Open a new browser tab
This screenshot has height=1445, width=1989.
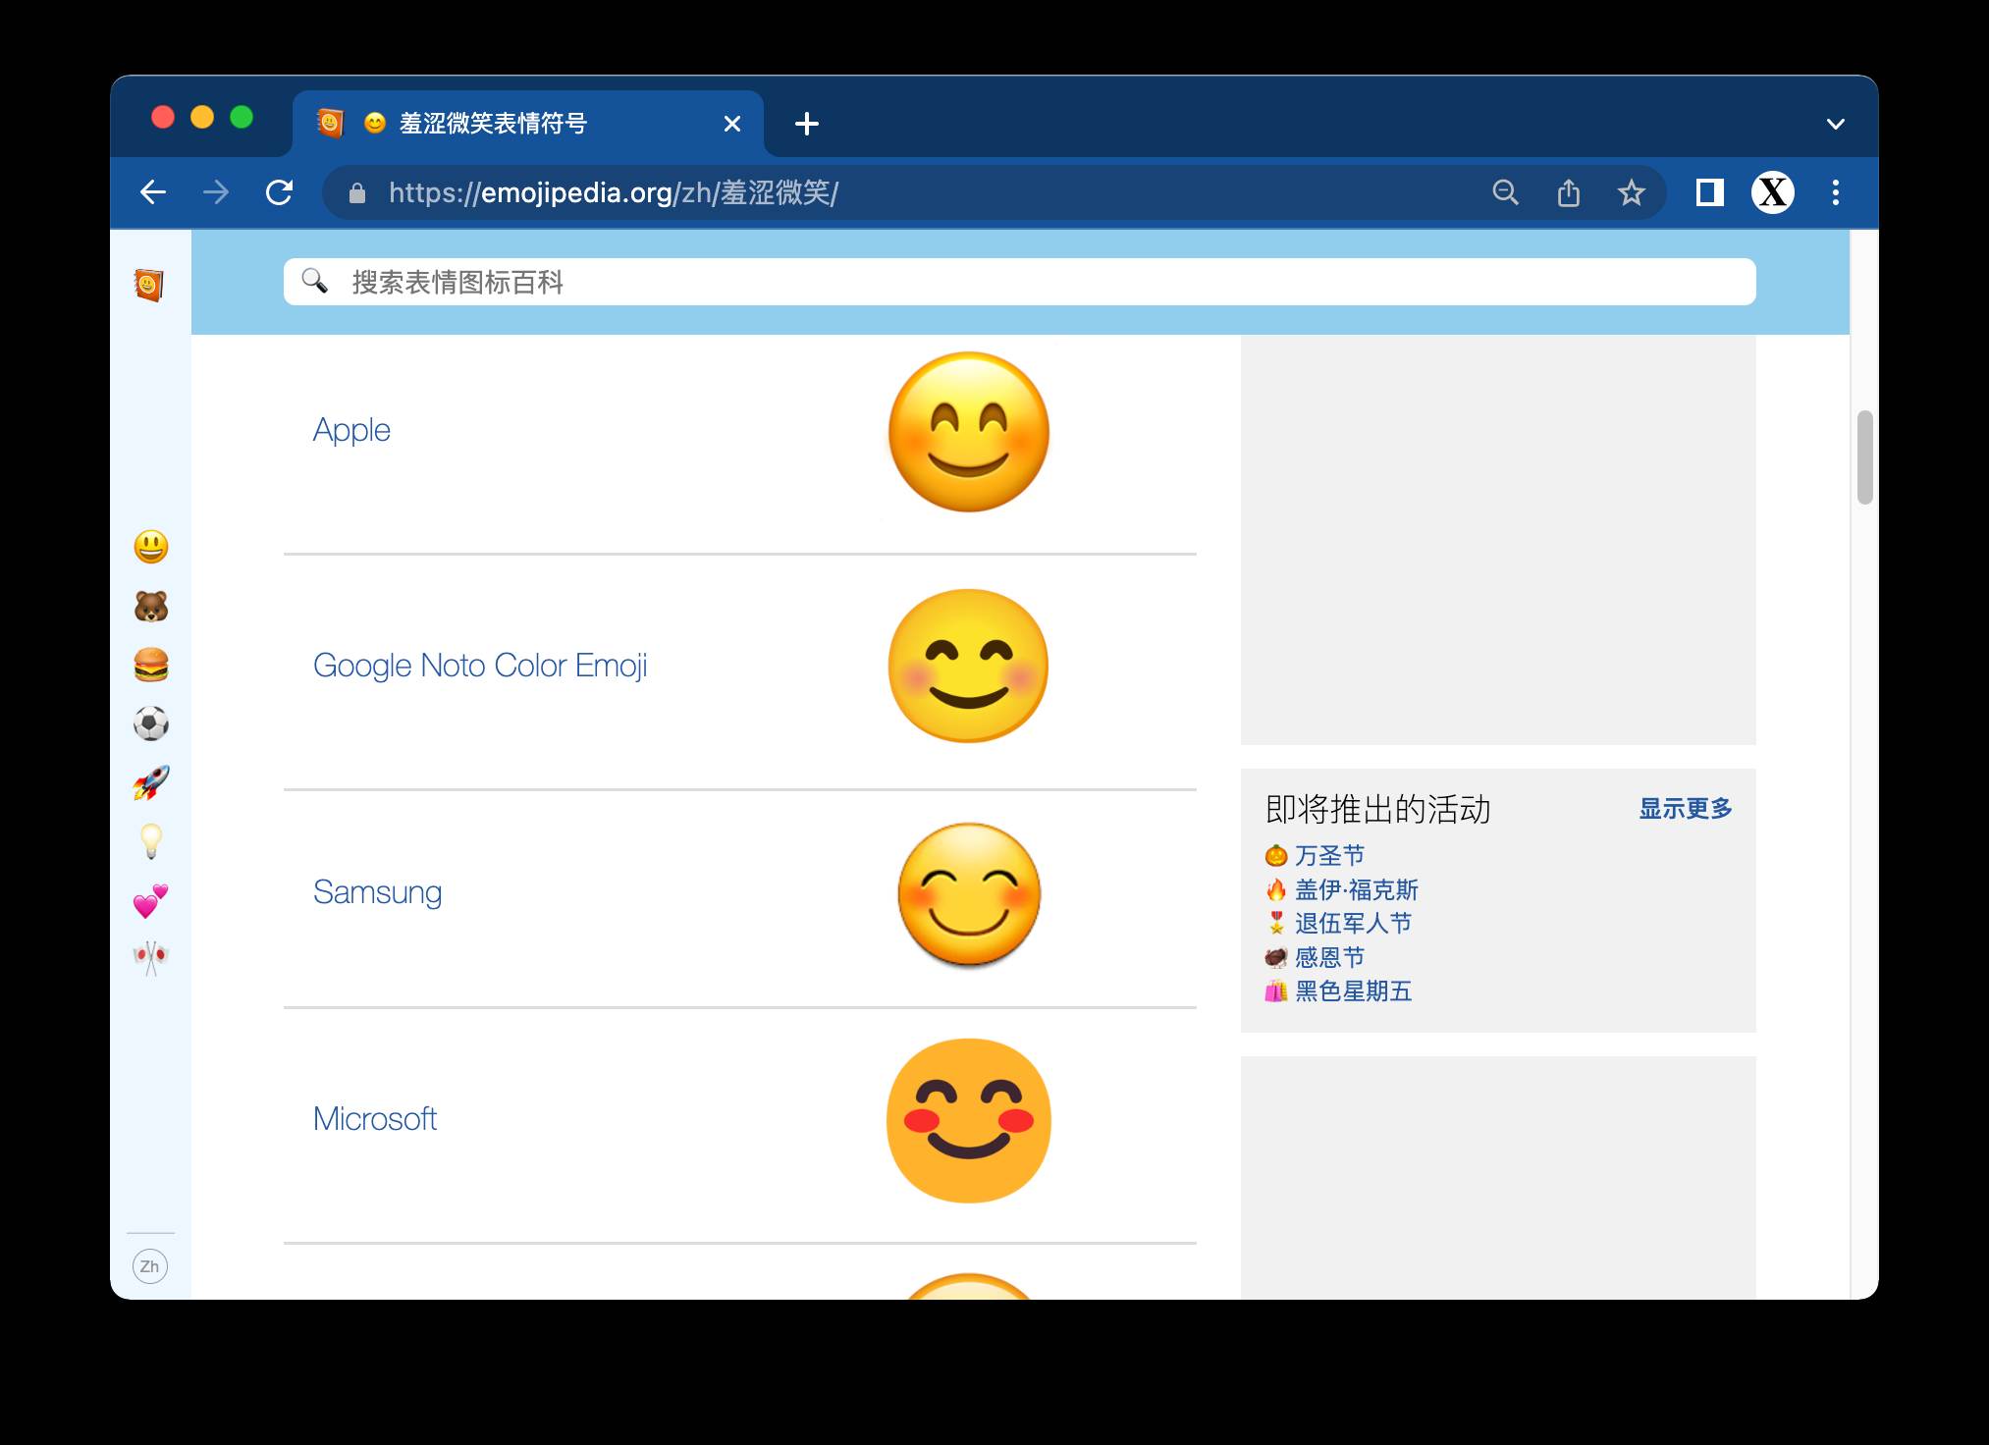click(806, 124)
